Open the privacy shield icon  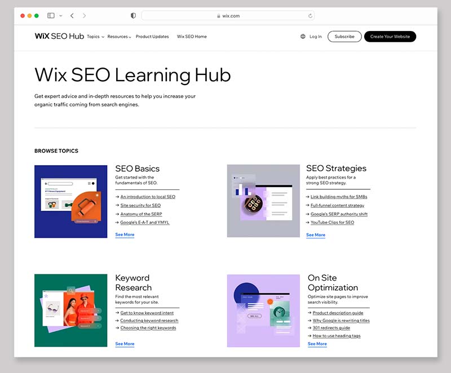[x=133, y=16]
